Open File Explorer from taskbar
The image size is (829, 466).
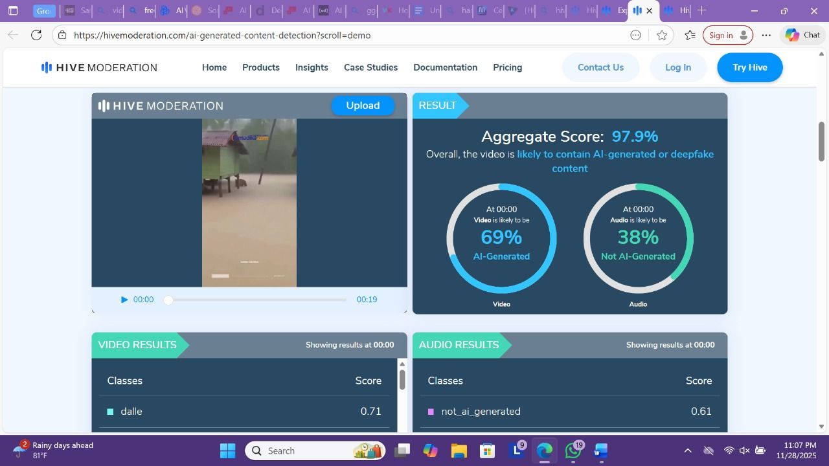(x=459, y=450)
